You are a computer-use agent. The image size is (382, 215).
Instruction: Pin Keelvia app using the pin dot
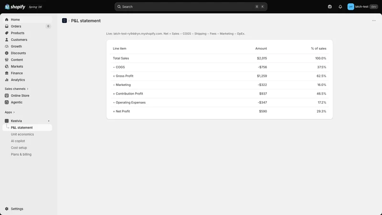pos(49,121)
